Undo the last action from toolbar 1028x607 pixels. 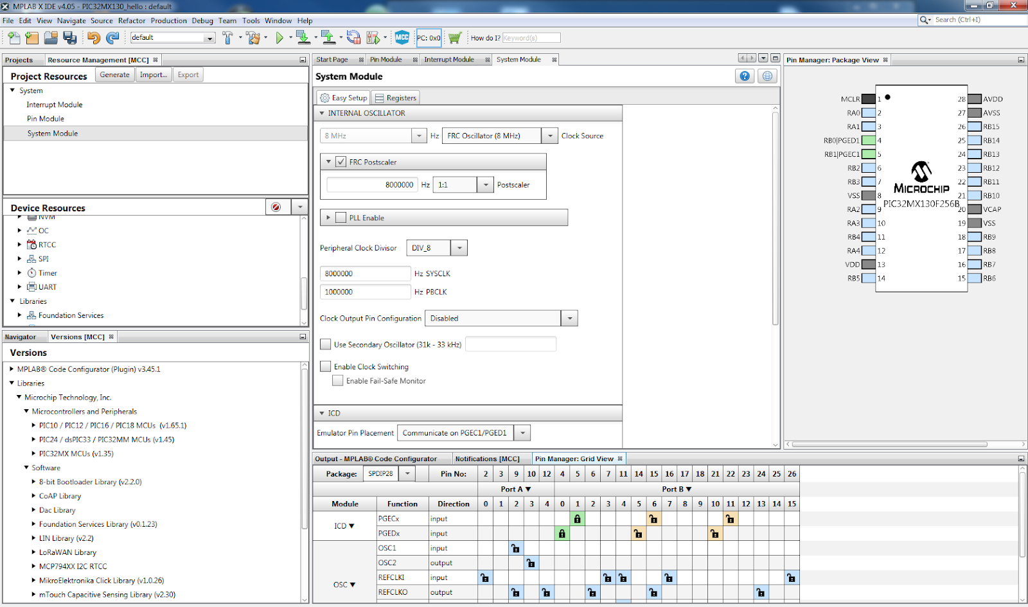pyautogui.click(x=94, y=38)
